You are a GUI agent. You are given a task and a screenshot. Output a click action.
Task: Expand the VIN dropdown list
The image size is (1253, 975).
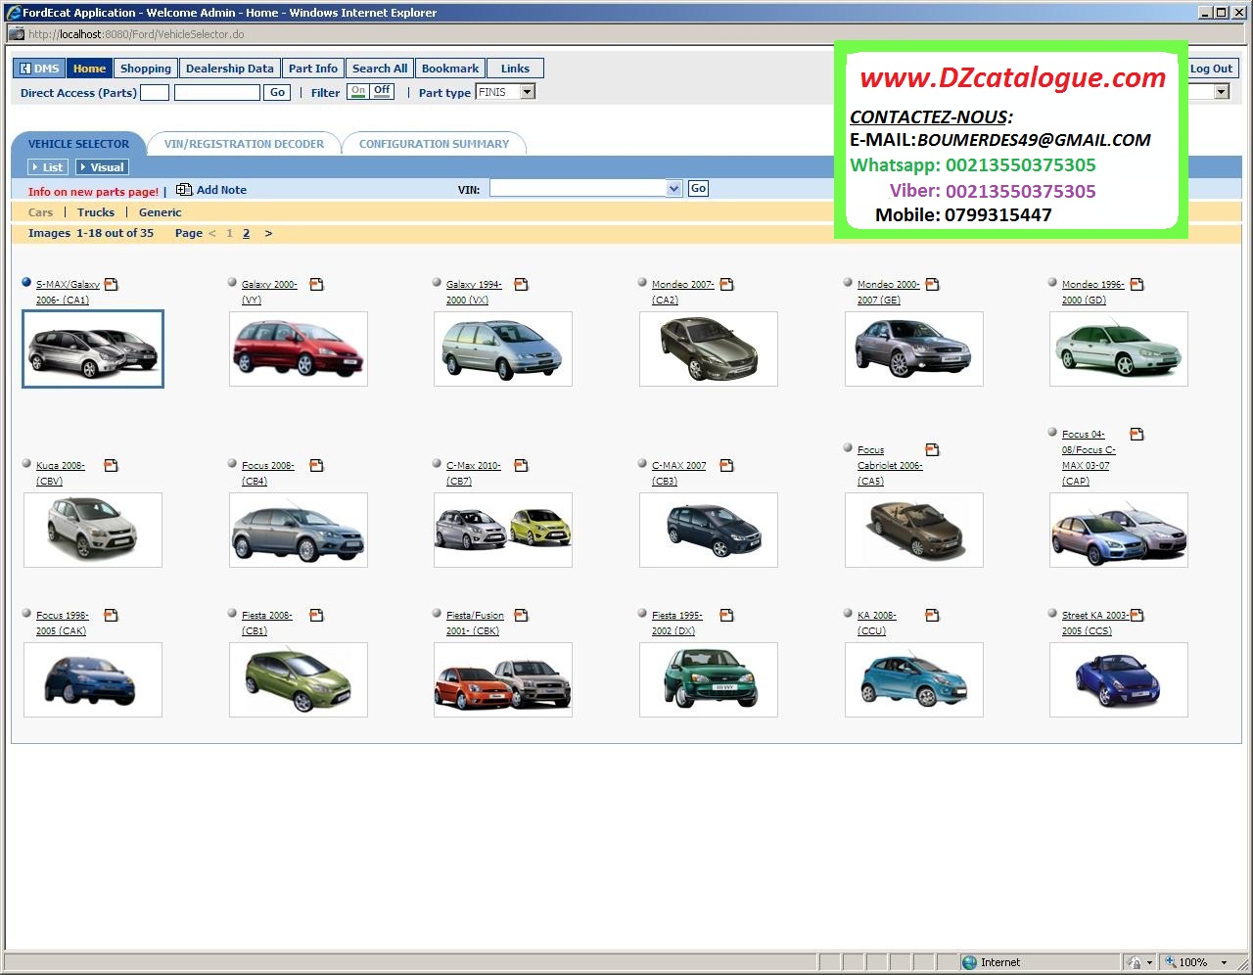click(x=673, y=188)
